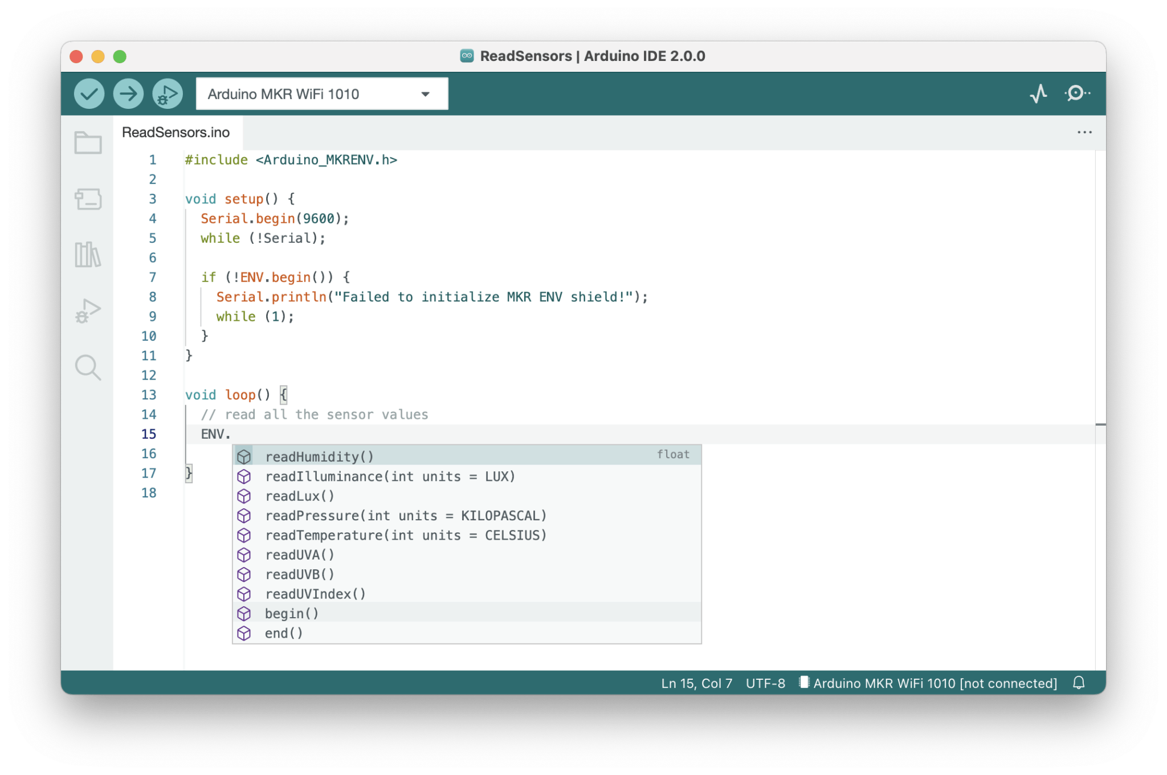
Task: Click Ln 15, Col 7 status indicator
Action: point(696,683)
